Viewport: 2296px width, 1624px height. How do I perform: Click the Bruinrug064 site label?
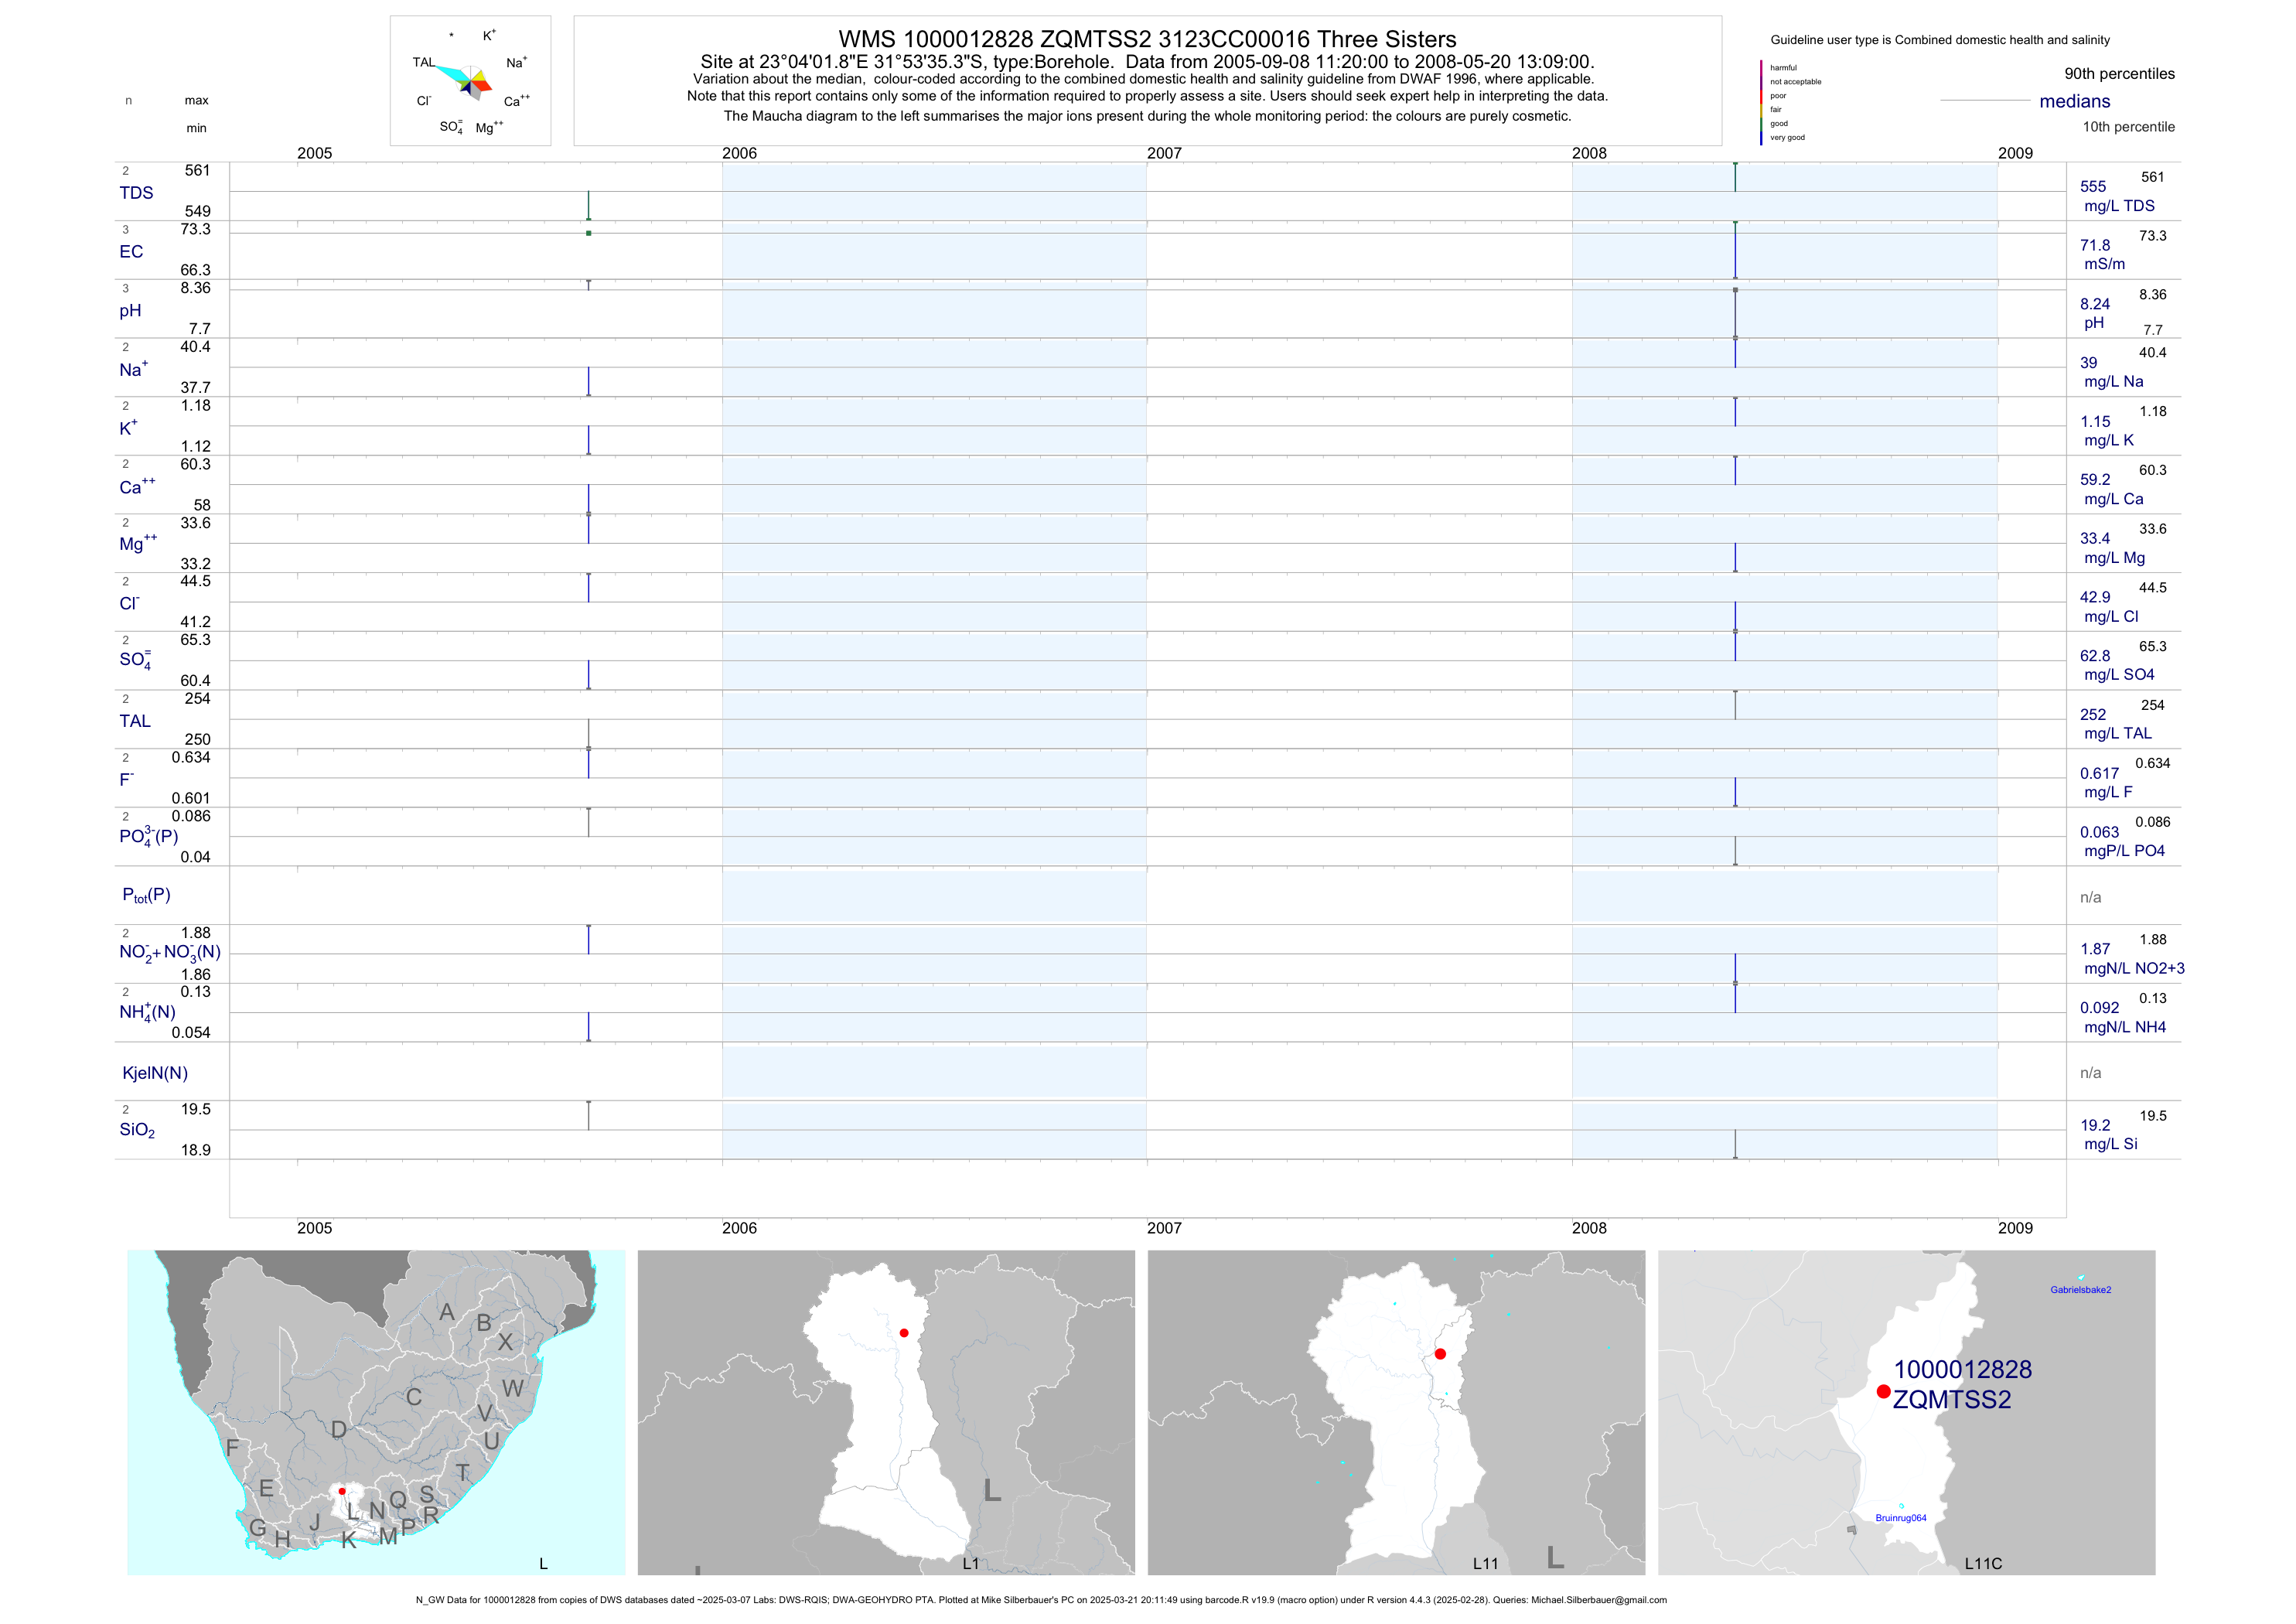1900,1518
